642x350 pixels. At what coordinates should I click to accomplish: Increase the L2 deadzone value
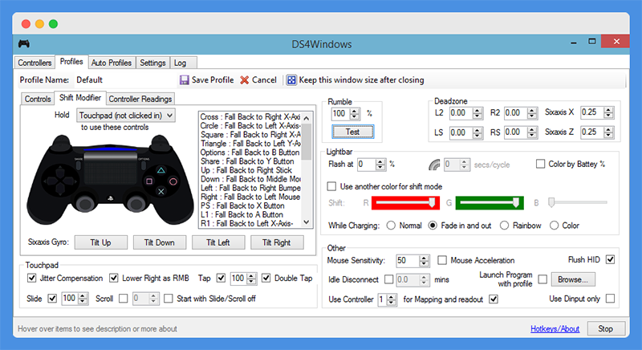click(x=477, y=110)
